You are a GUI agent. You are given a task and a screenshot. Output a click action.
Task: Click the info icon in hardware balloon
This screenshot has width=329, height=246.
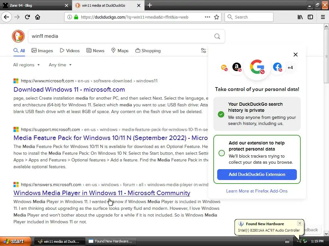click(241, 224)
